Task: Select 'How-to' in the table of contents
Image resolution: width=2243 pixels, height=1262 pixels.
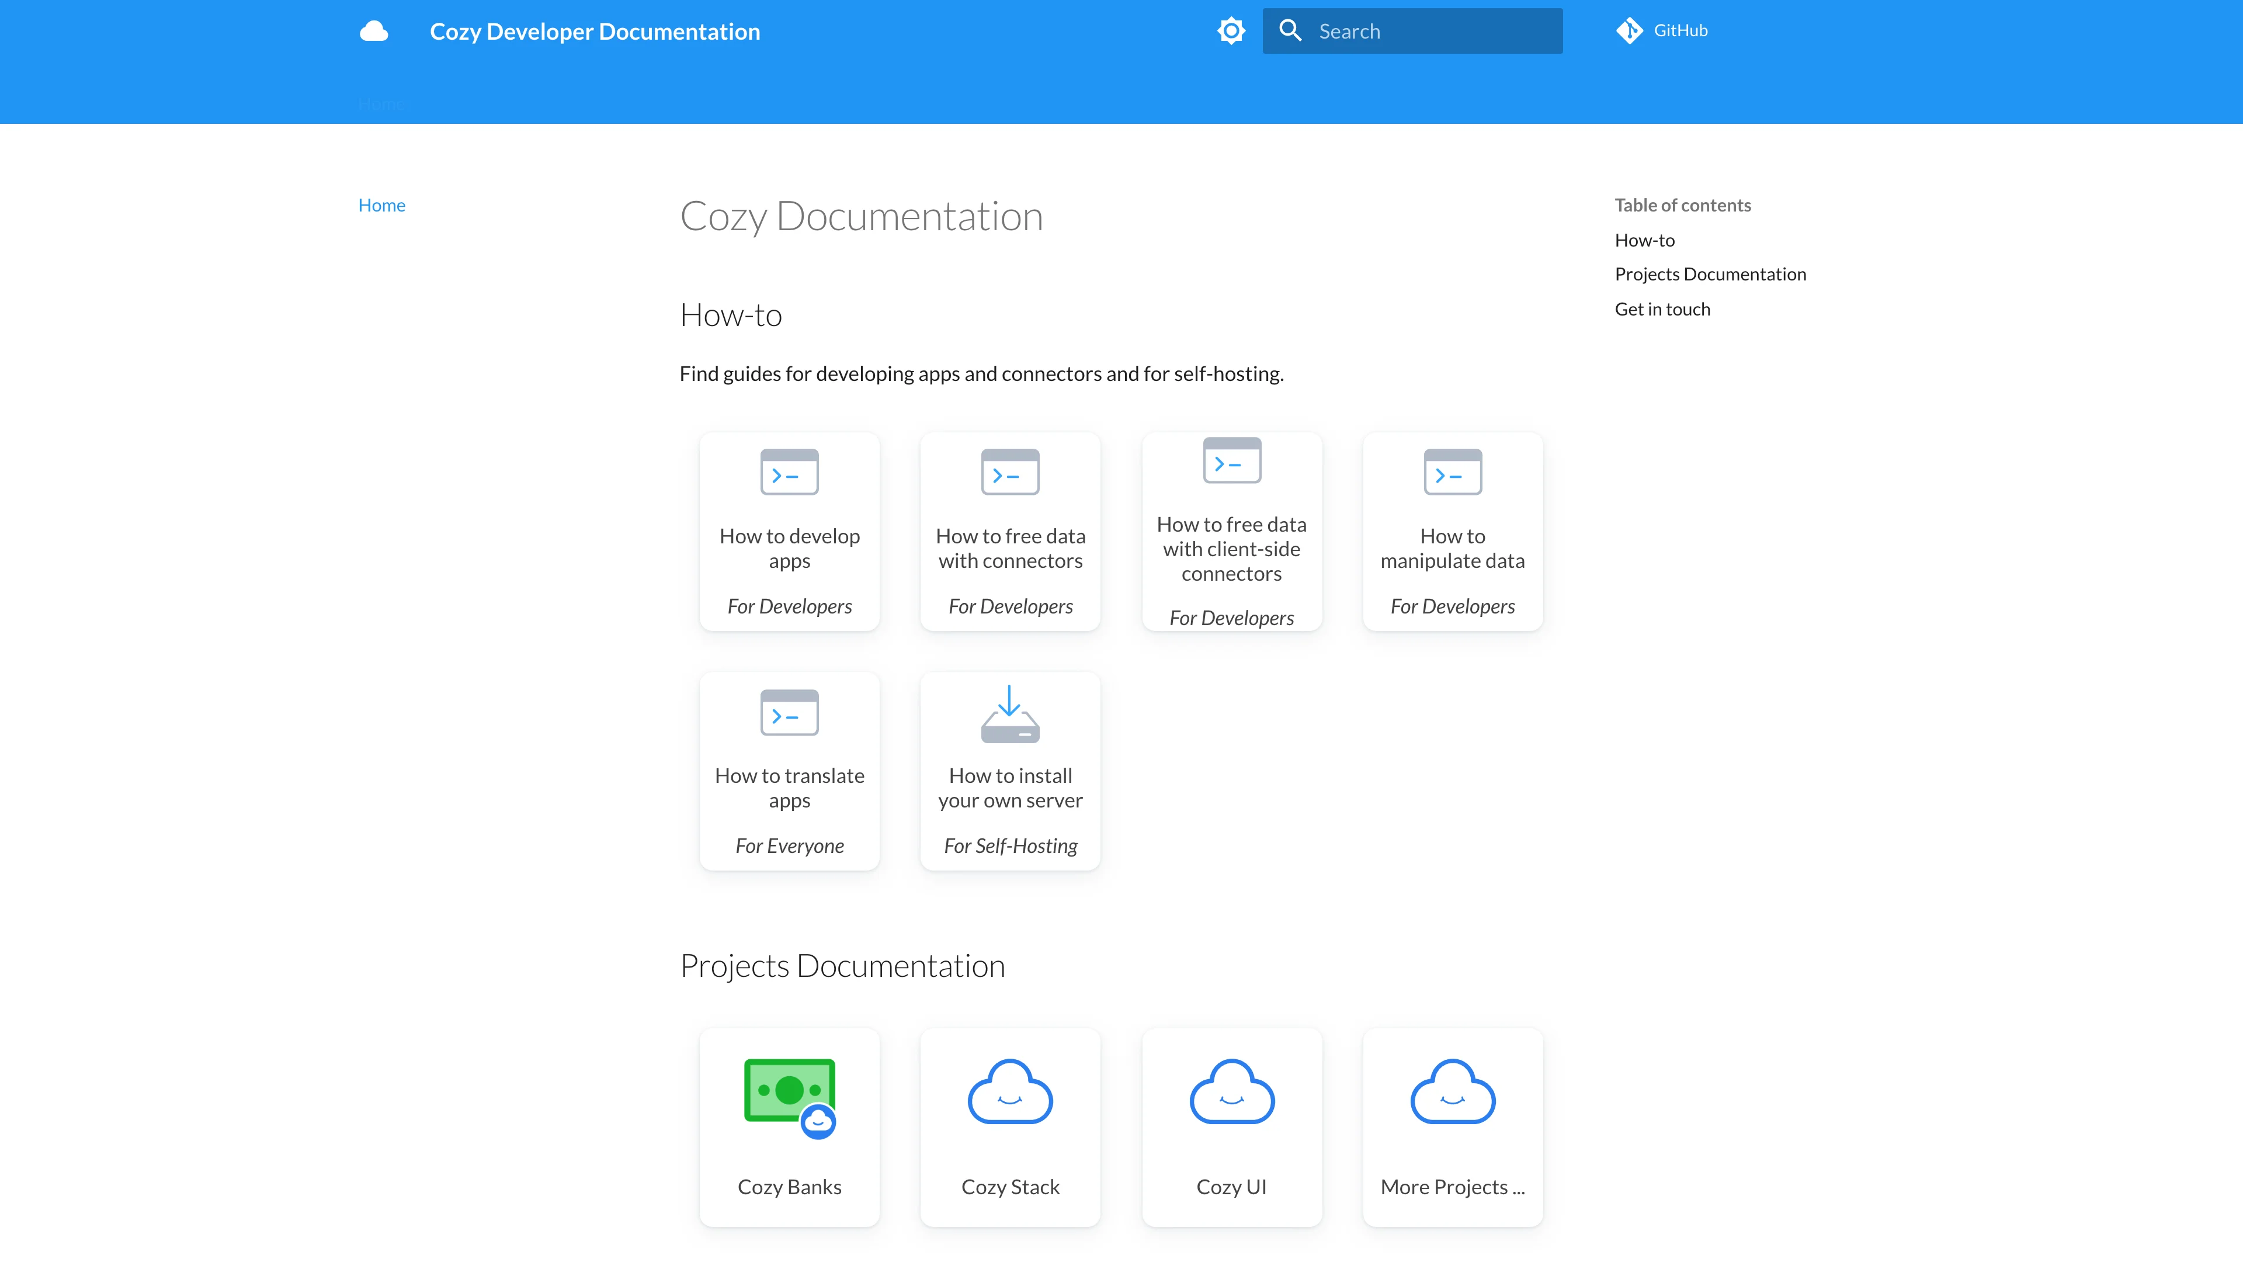Action: pyautogui.click(x=1645, y=240)
